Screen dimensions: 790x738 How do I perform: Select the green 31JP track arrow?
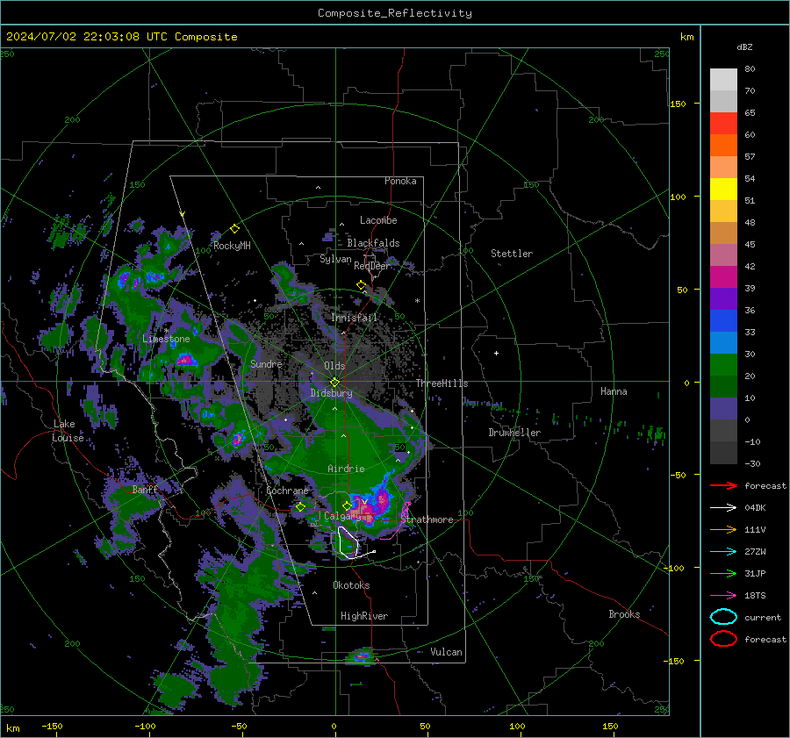click(723, 573)
